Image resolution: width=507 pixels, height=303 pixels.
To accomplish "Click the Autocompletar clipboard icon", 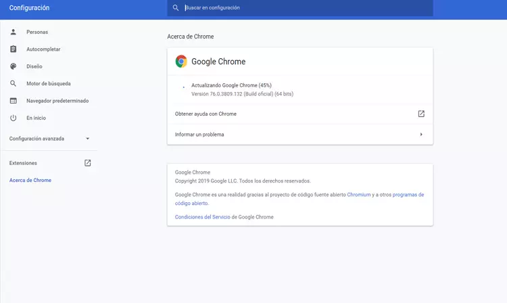I will [13, 49].
